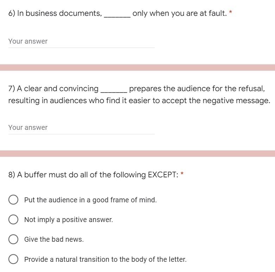Viewport: 275px width, 272px height.
Task: Choose the 'Not imply a positive answer' radio circle
Action: tap(13, 220)
